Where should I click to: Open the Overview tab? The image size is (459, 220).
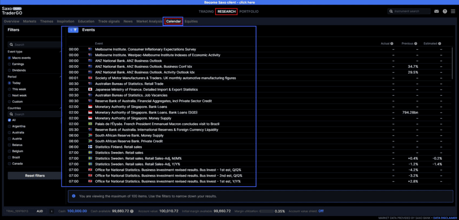(x=12, y=22)
